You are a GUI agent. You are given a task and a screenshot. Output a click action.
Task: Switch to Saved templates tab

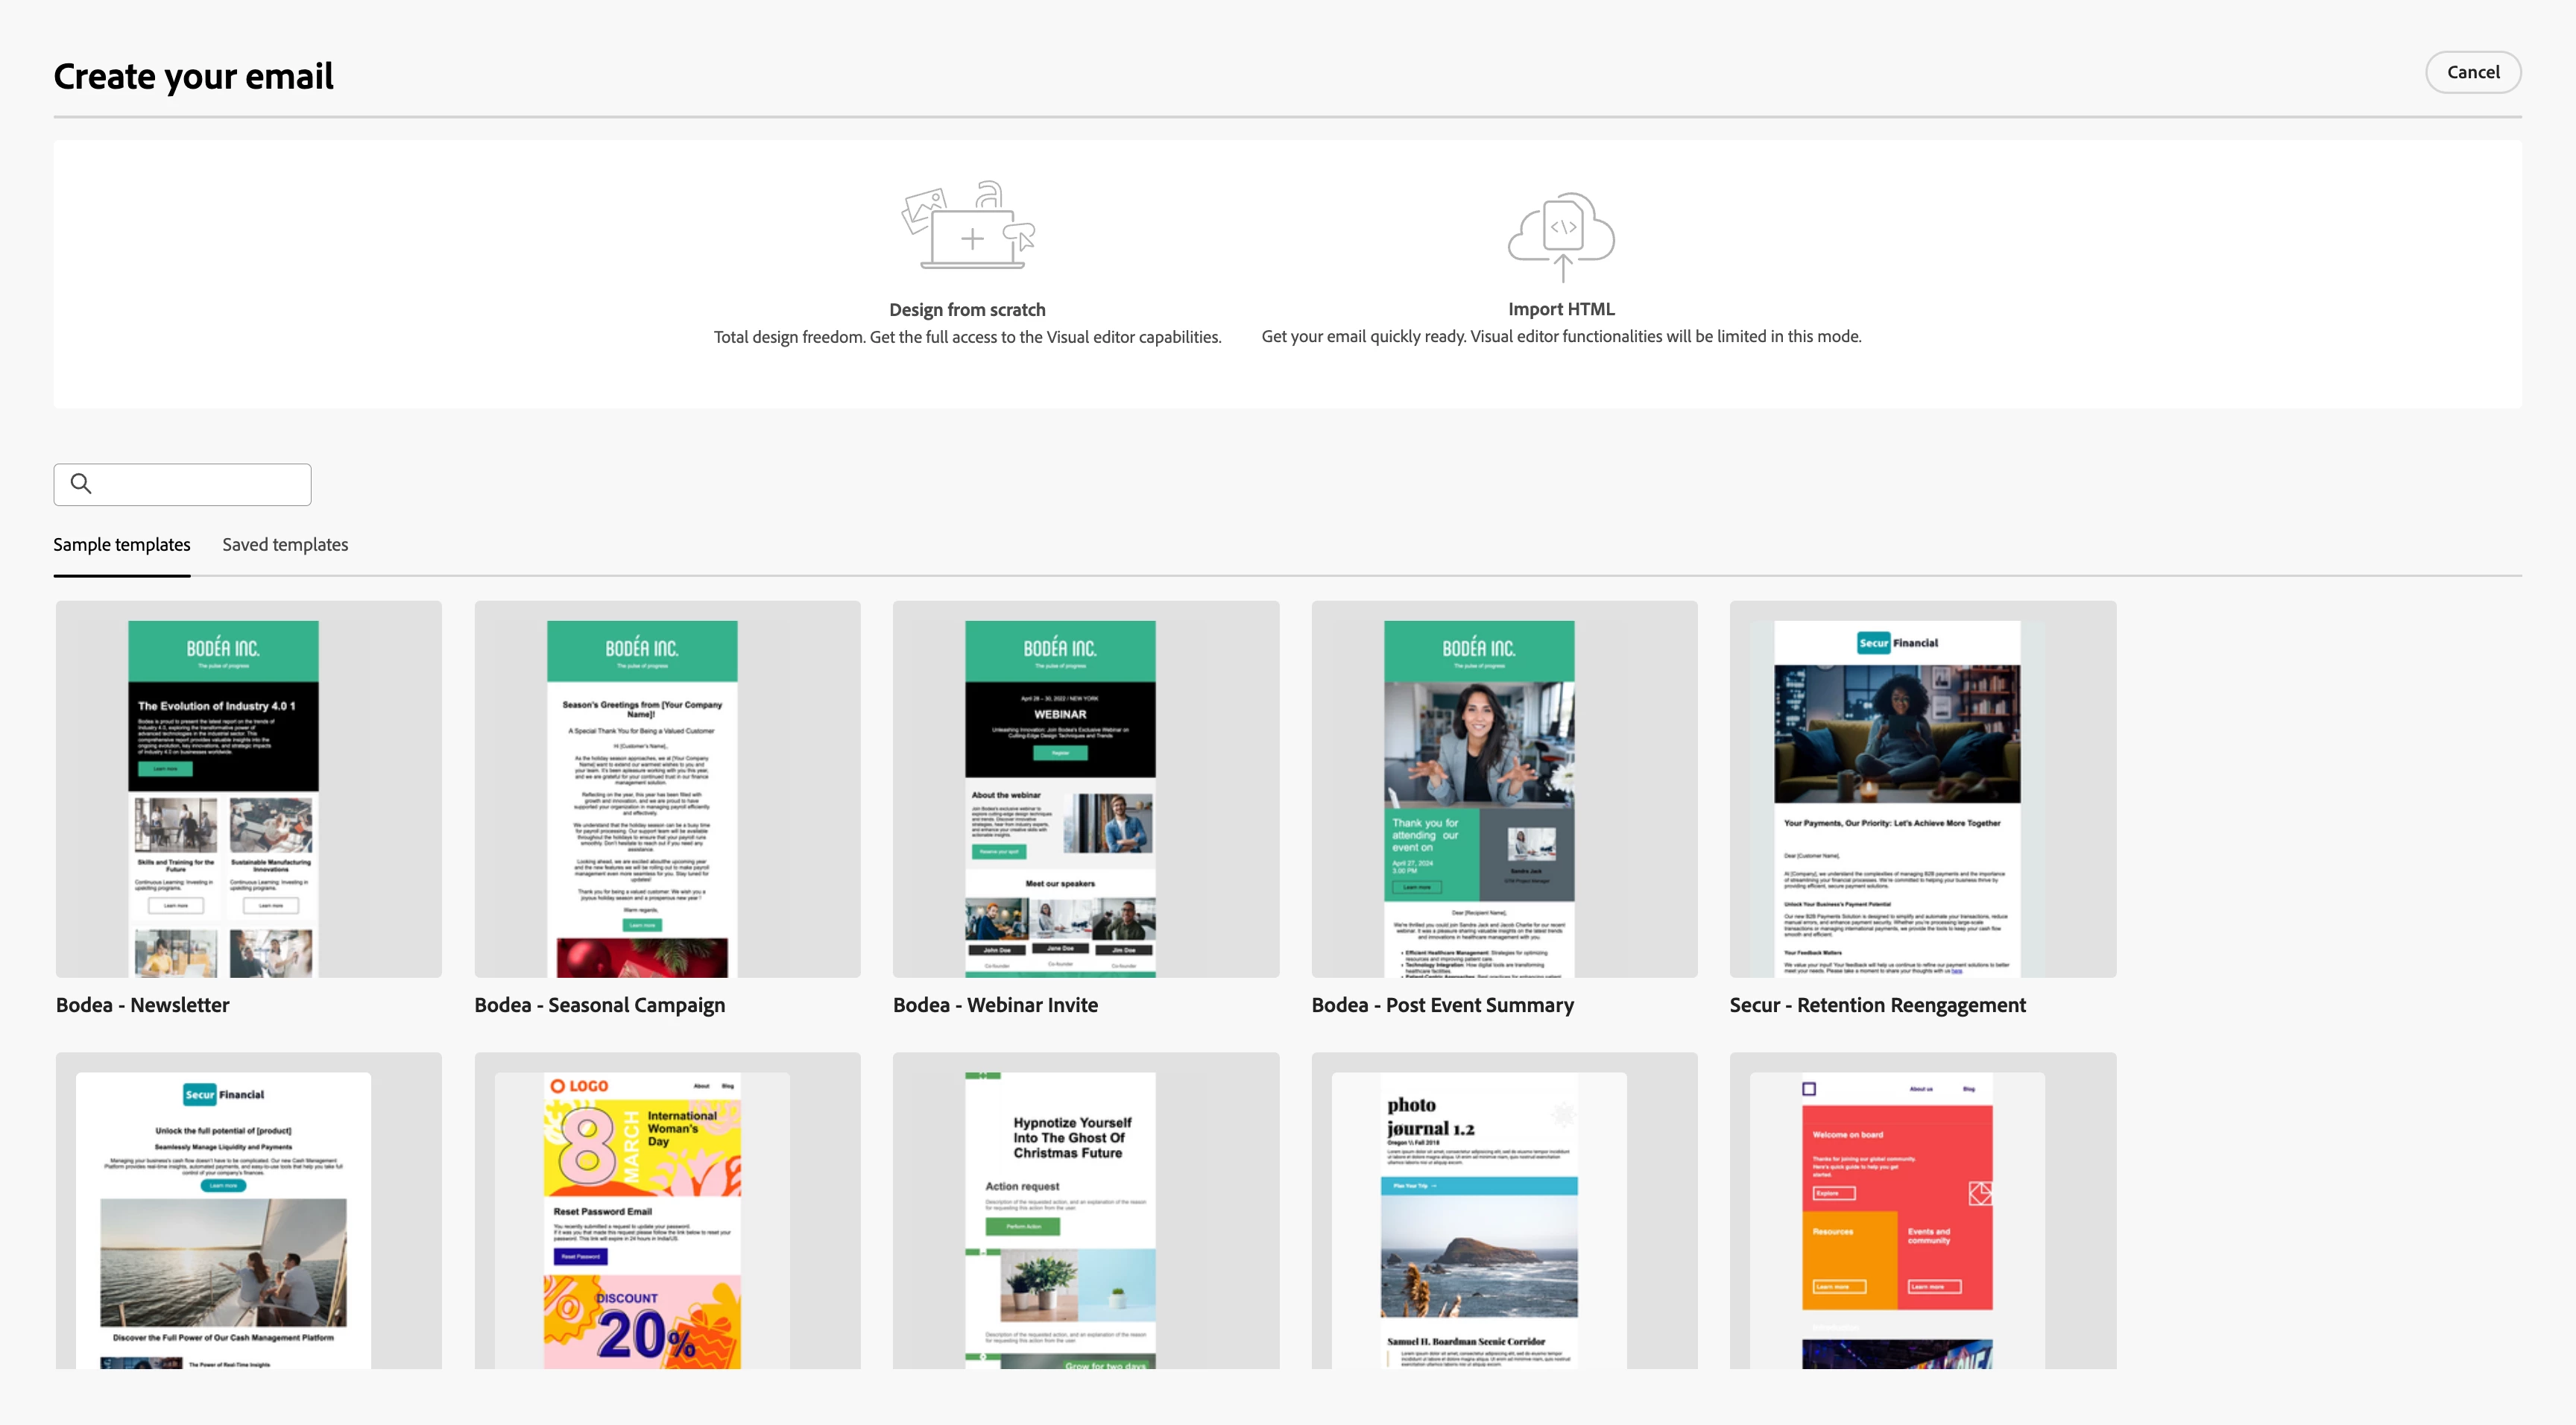pyautogui.click(x=285, y=545)
